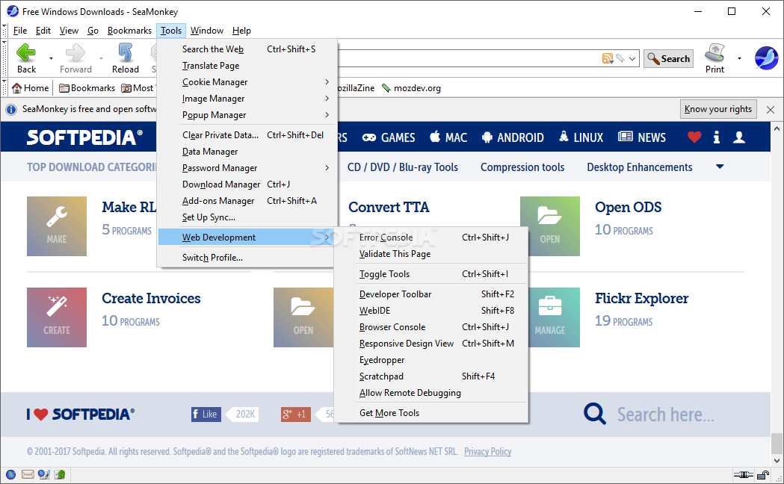Click the SeaMonkey throbber logo icon
The image size is (784, 484).
[x=767, y=58]
